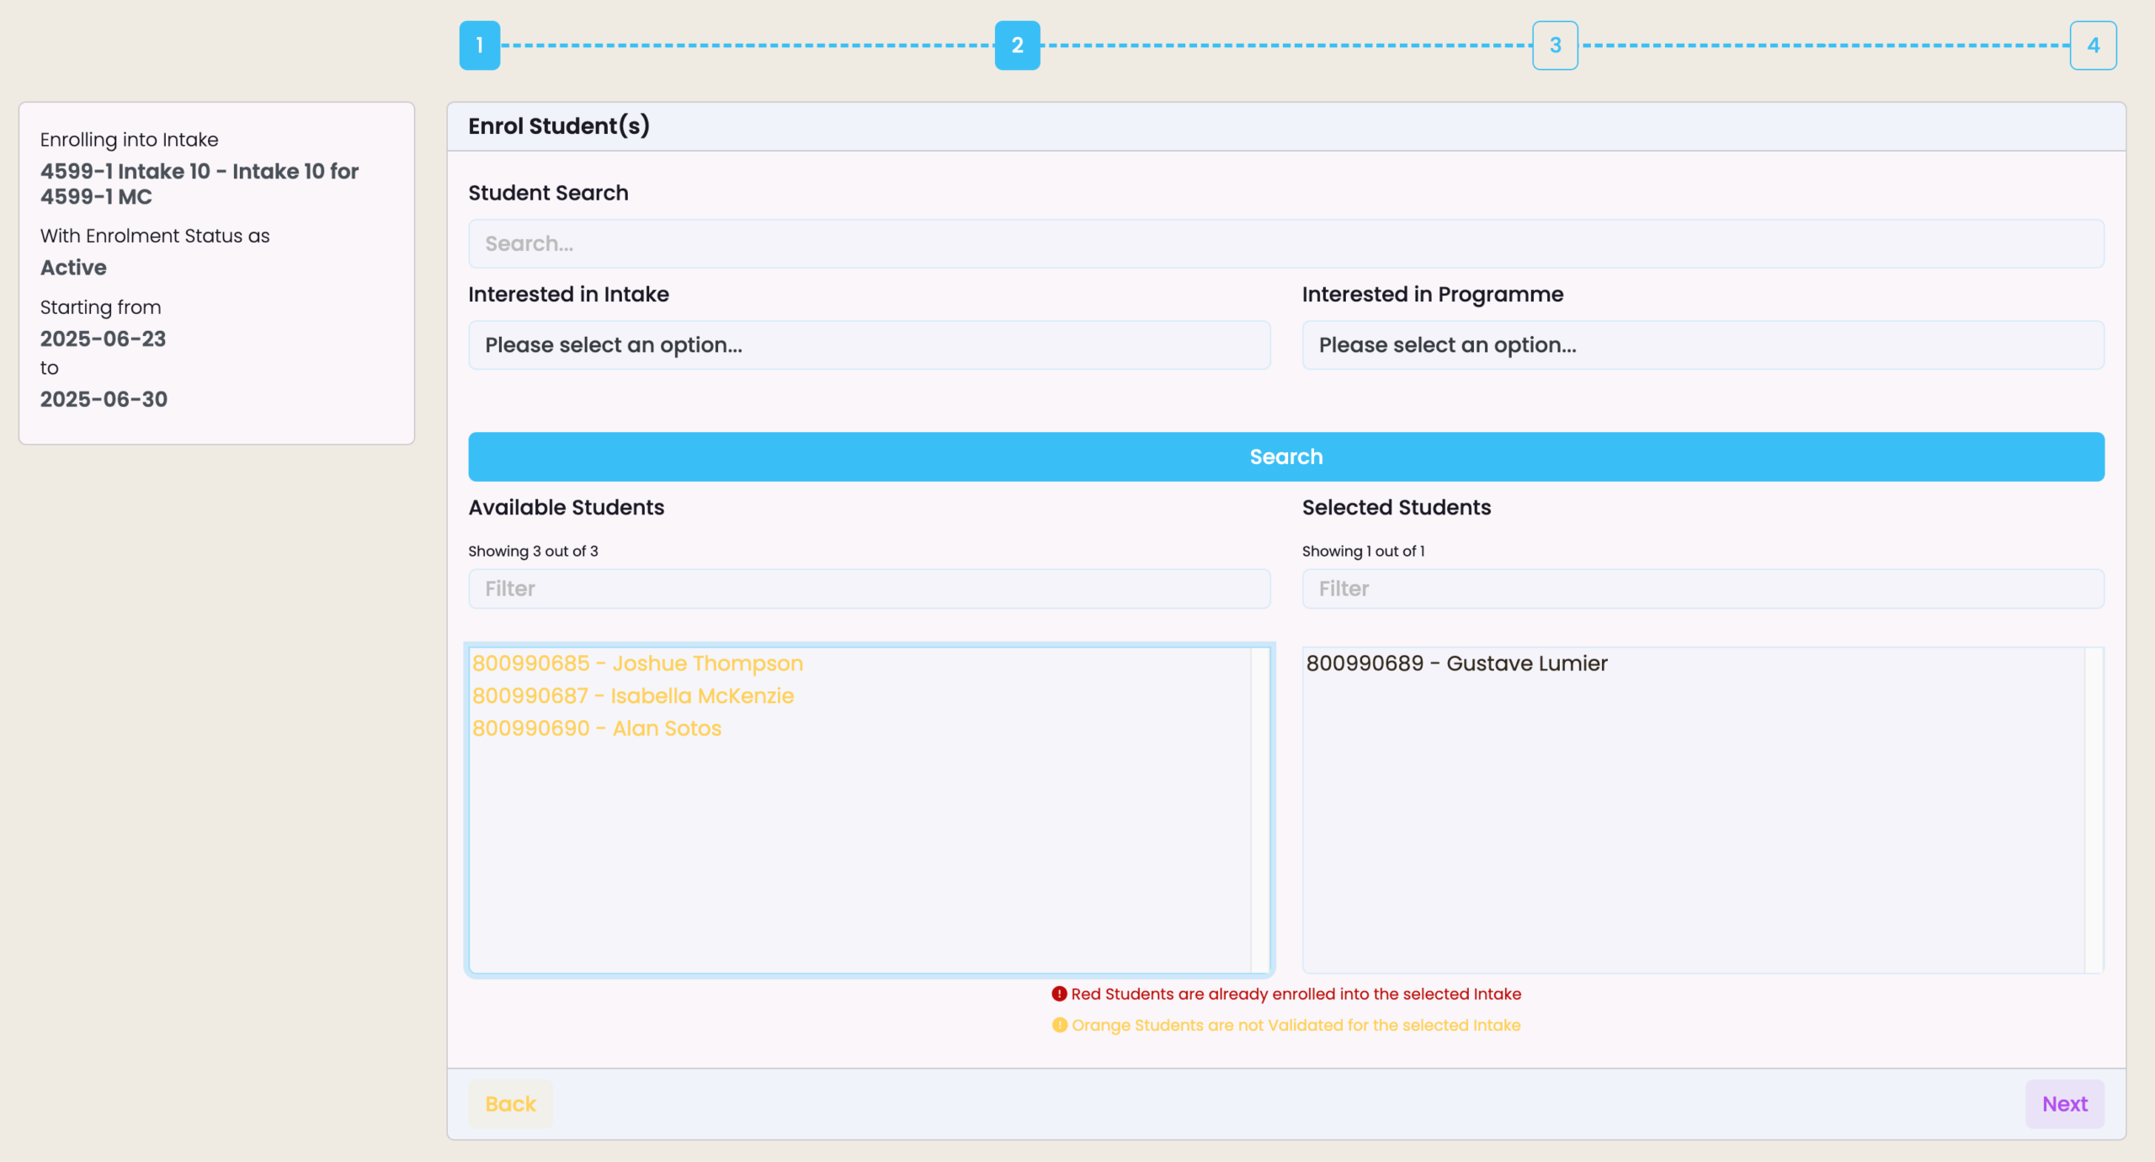Screen dimensions: 2155x1162
Task: Go to wizard step 1
Action: (479, 45)
